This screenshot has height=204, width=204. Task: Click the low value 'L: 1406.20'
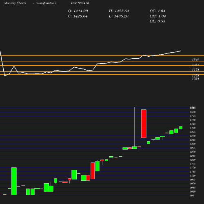pos(119,16)
